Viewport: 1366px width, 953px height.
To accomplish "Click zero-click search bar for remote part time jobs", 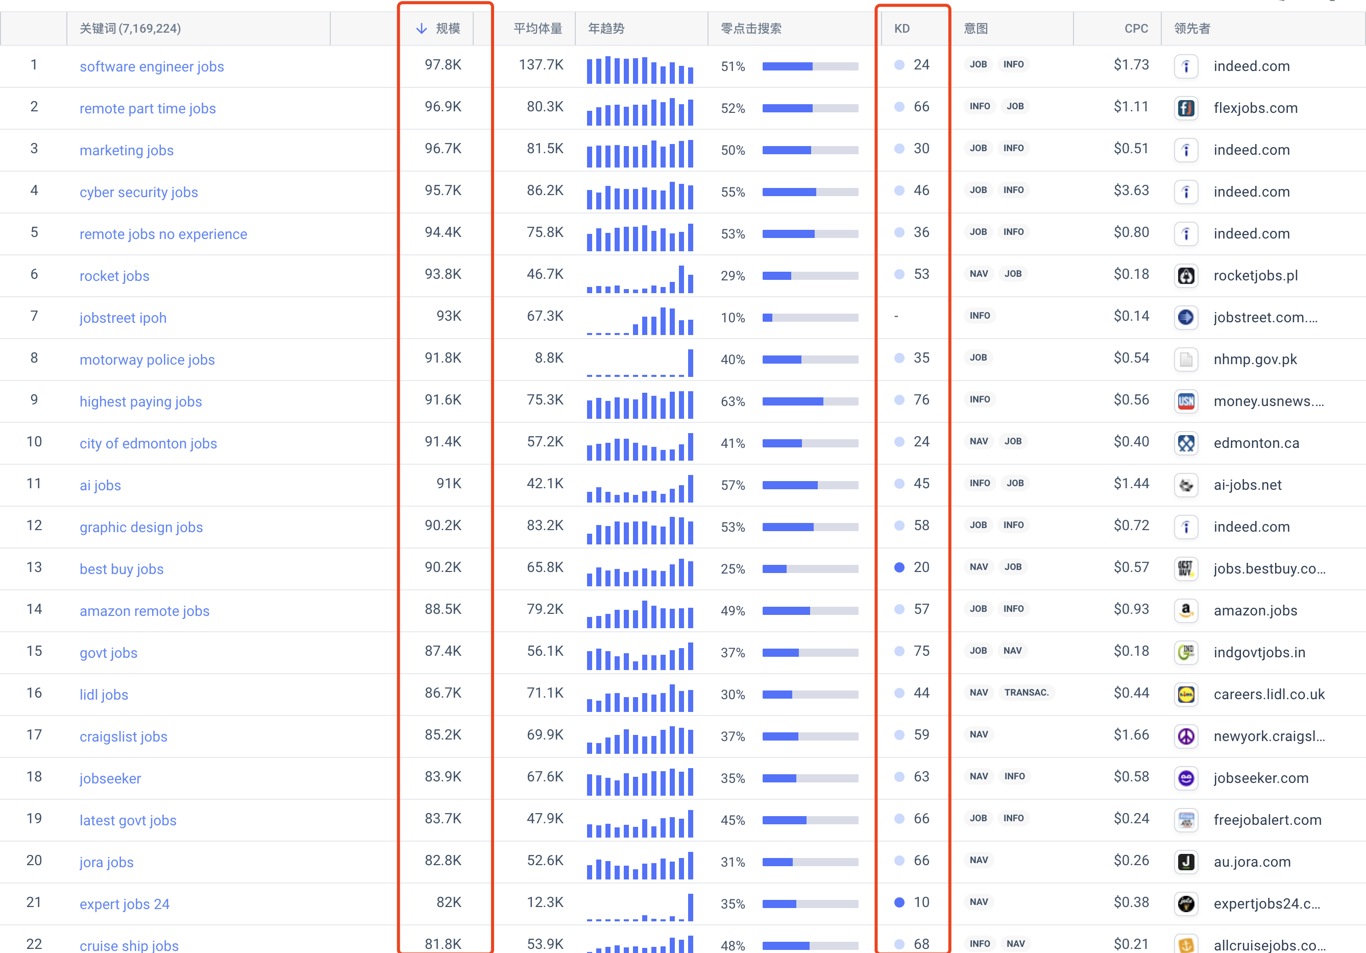I will point(810,108).
